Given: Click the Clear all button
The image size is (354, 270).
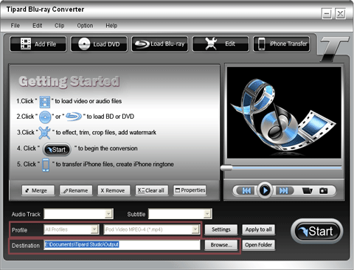Looking at the screenshot, I should (x=152, y=190).
